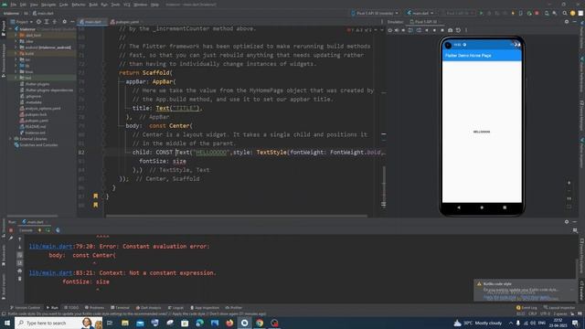The height and width of the screenshot is (329, 585).
Task: Click the red Stop icon in Run panel
Action: [x=11, y=230]
